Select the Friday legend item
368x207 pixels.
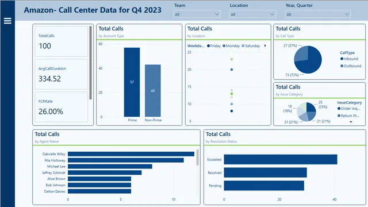pyautogui.click(x=214, y=46)
